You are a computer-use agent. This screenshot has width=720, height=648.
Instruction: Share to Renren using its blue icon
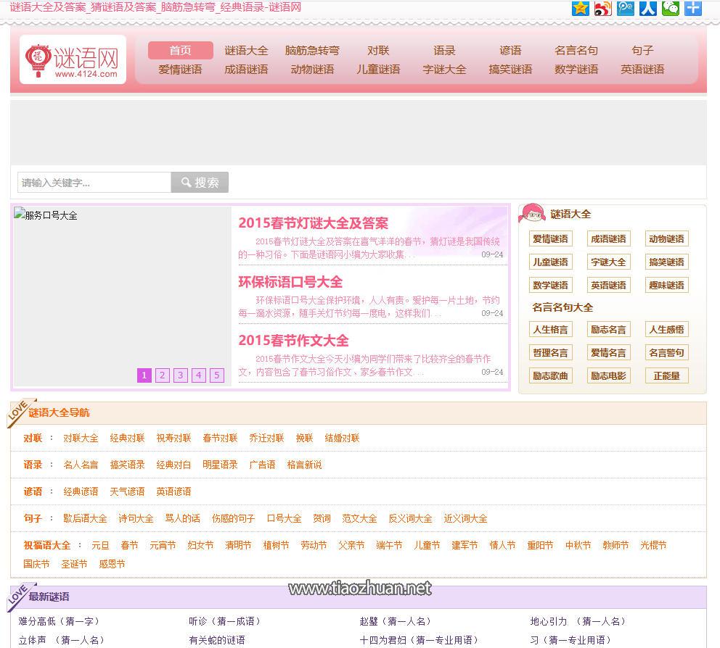(648, 9)
